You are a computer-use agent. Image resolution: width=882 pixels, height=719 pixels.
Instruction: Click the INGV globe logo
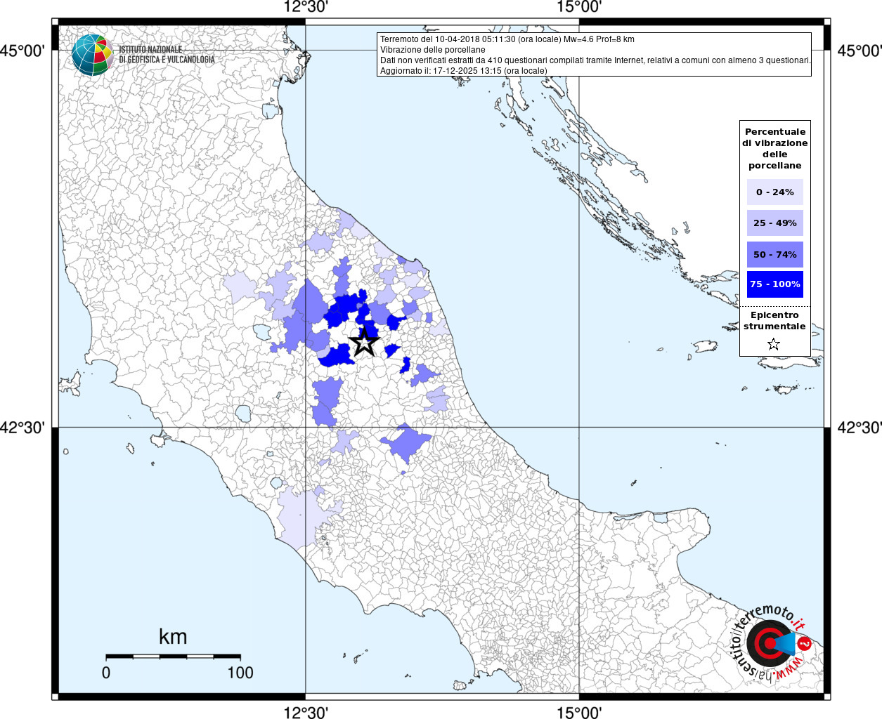92,55
